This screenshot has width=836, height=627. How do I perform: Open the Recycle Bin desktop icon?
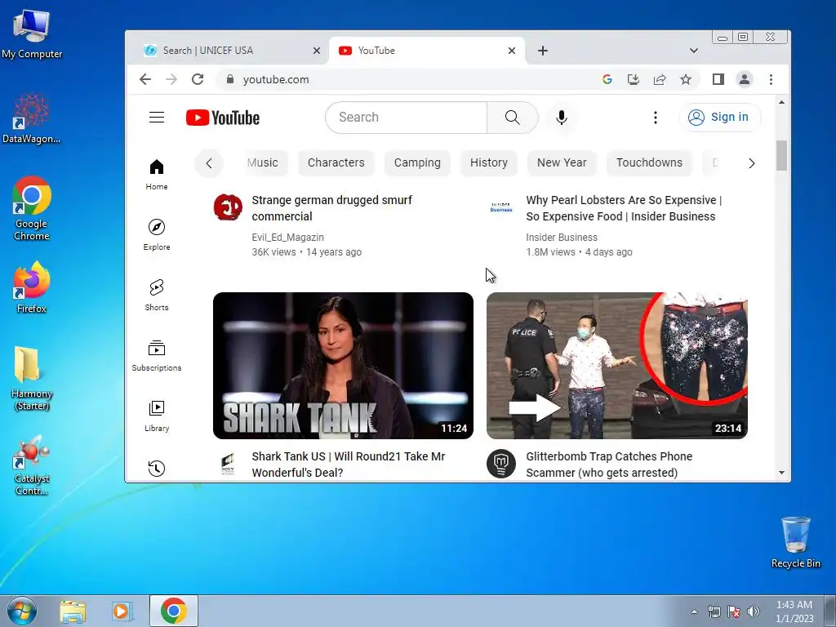(795, 542)
